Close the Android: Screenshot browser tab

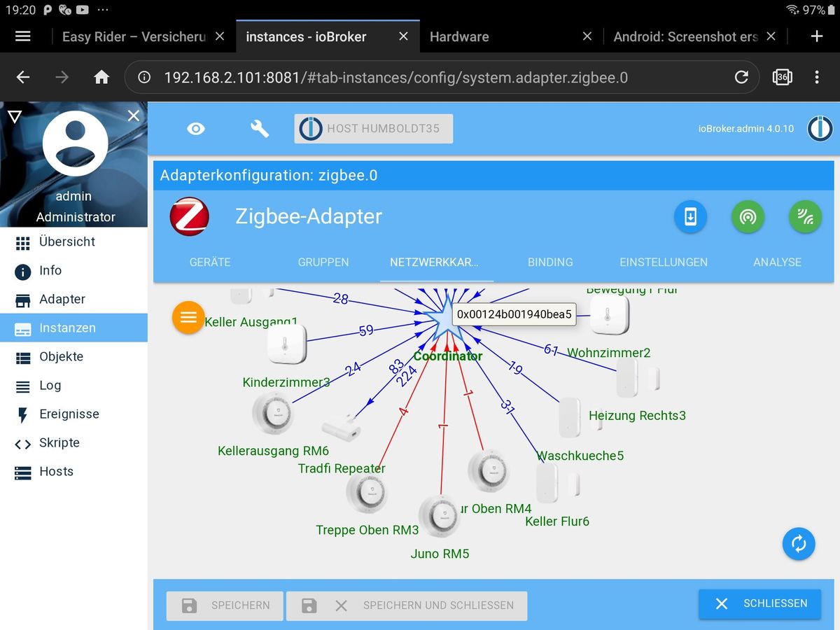tap(771, 36)
